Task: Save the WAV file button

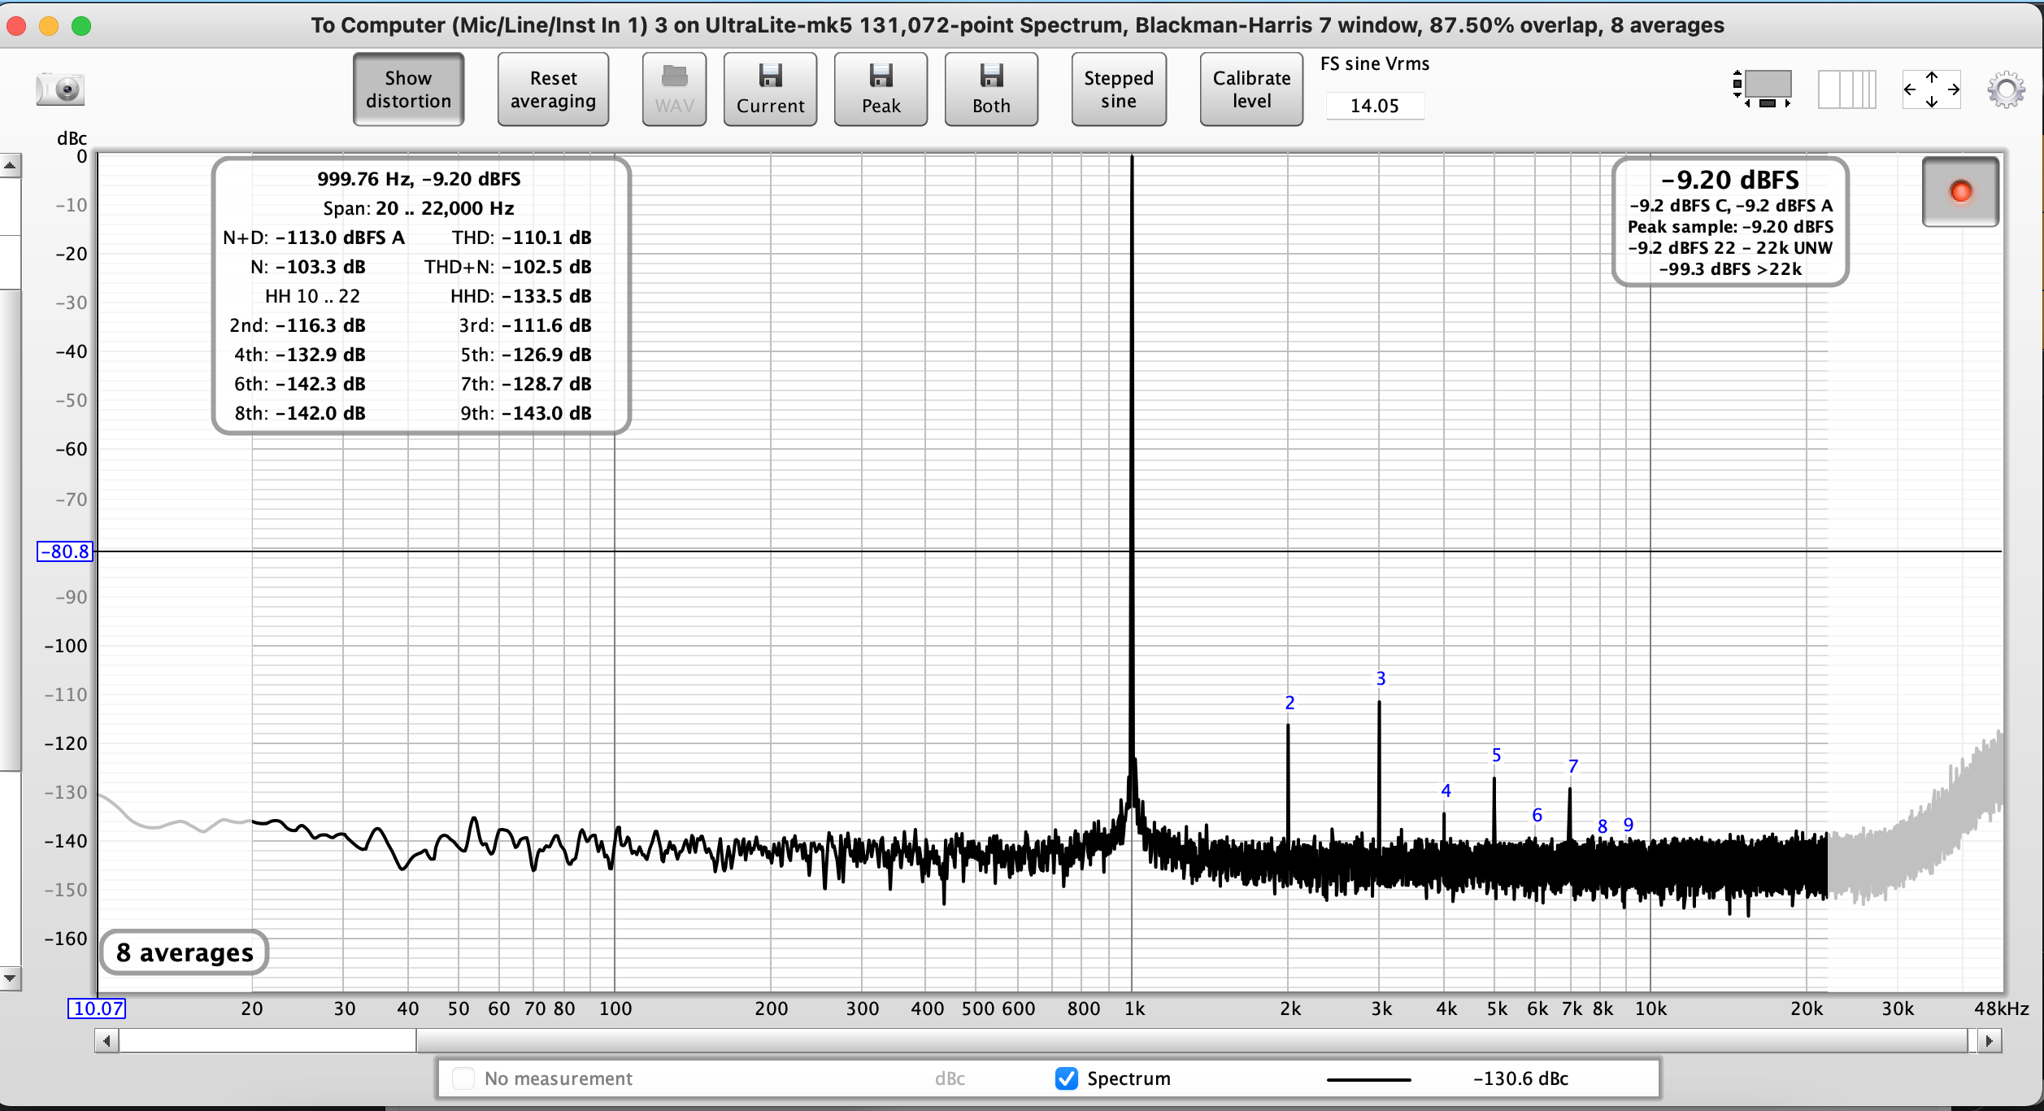Action: pos(674,89)
